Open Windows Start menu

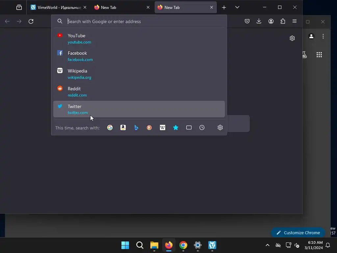click(125, 245)
